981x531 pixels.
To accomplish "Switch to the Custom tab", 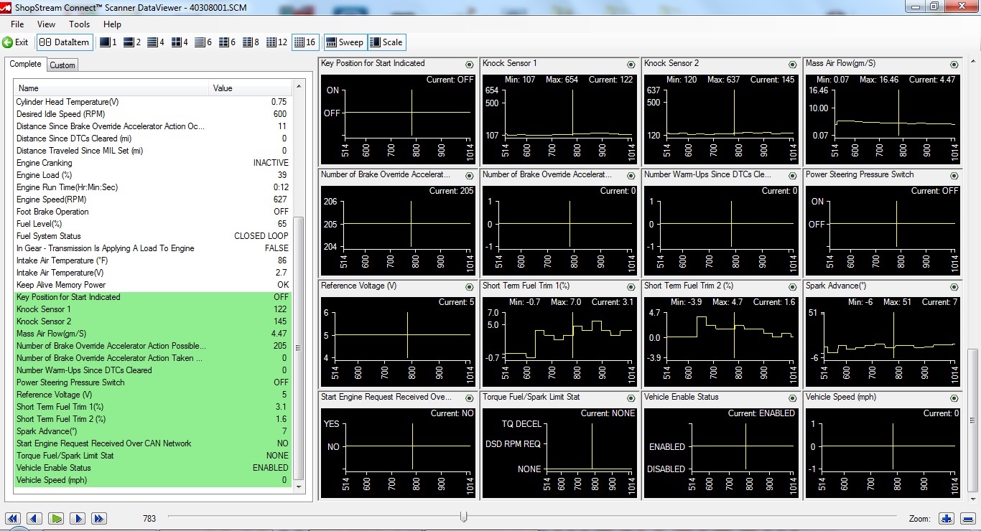I will 62,65.
